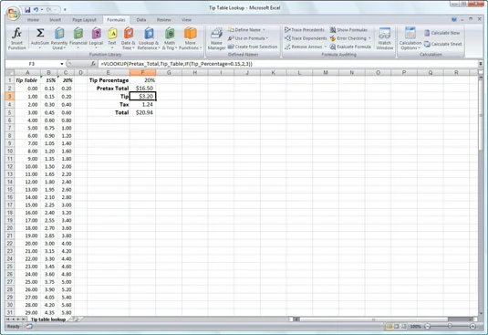Open the Logical functions library
The image size is (488, 335).
coord(96,38)
